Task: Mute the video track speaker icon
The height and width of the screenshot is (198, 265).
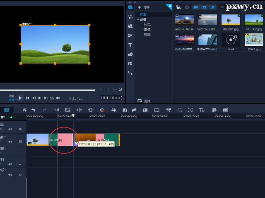Action: pyautogui.click(x=10, y=128)
